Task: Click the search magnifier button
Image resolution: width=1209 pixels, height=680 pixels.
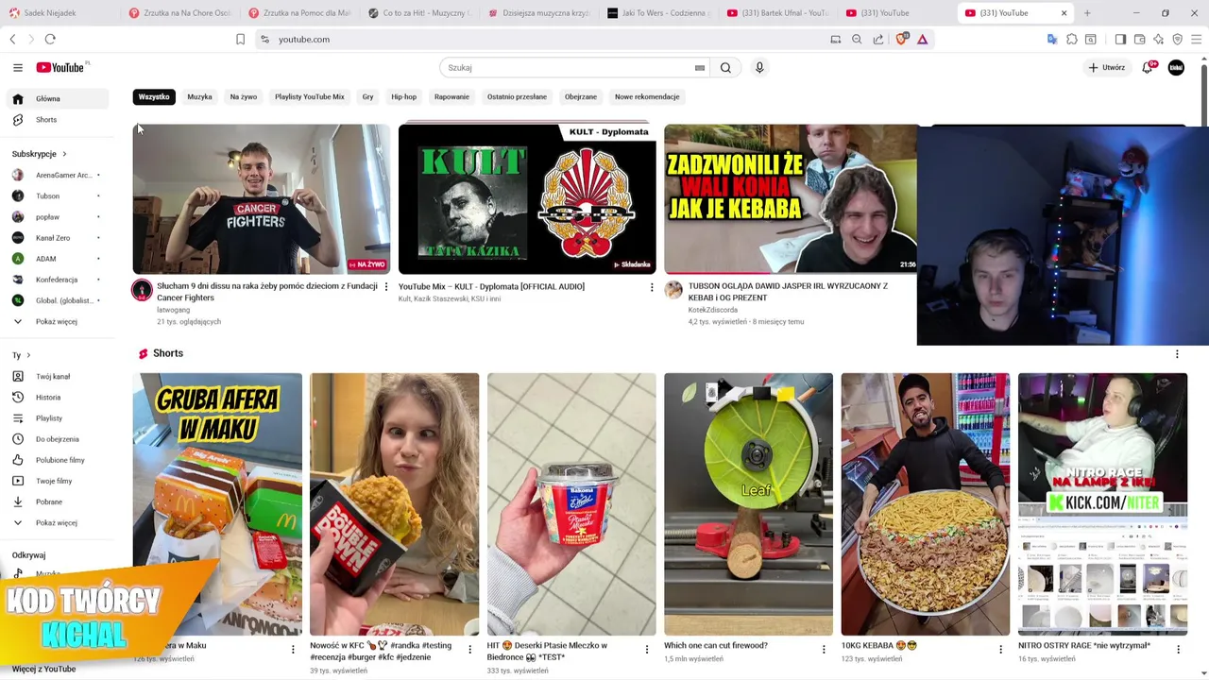Action: [x=725, y=67]
